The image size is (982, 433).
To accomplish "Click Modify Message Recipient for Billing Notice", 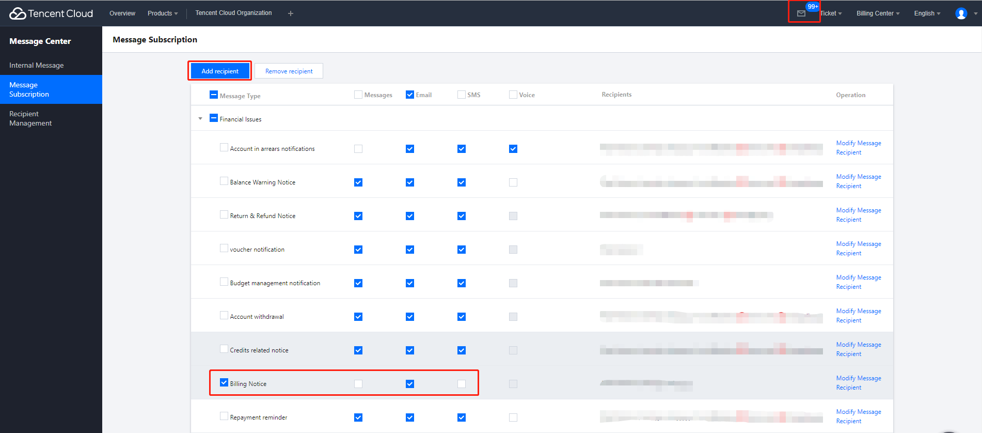I will [858, 383].
